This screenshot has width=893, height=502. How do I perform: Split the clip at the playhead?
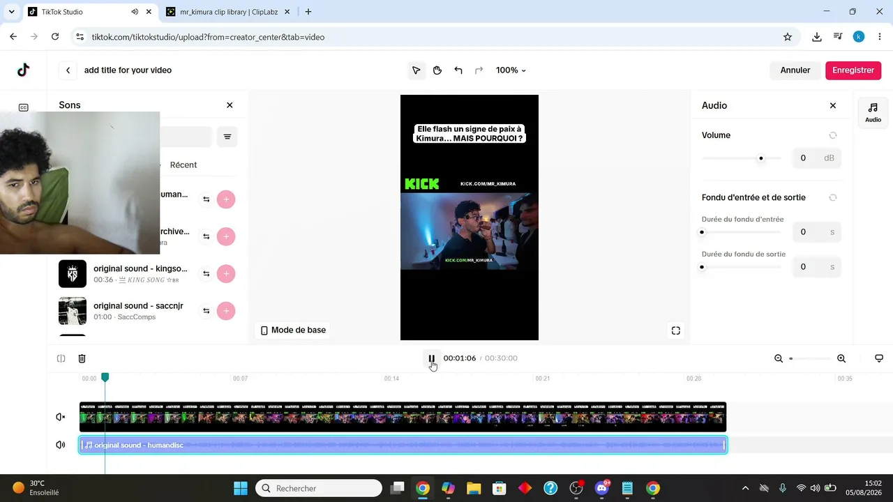point(61,358)
